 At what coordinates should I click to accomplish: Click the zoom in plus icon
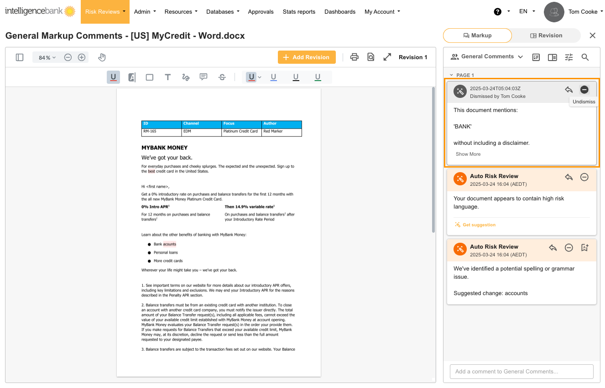(82, 57)
